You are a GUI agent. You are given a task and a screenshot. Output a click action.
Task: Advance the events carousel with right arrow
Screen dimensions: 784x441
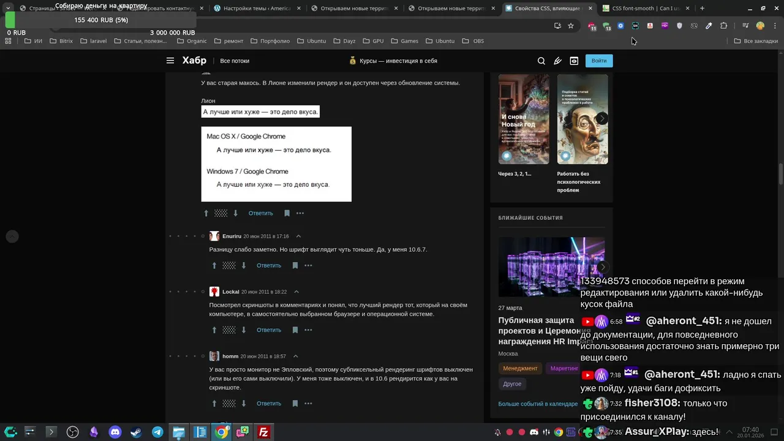tap(603, 267)
